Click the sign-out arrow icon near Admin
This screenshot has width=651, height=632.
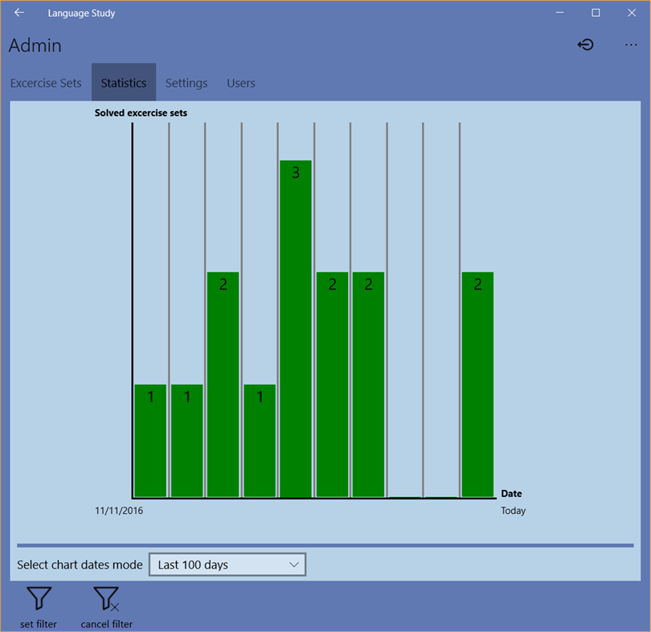[x=586, y=45]
